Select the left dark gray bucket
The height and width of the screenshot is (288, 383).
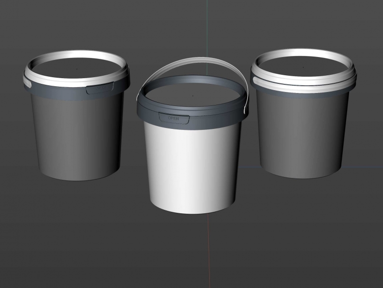pos(77,134)
